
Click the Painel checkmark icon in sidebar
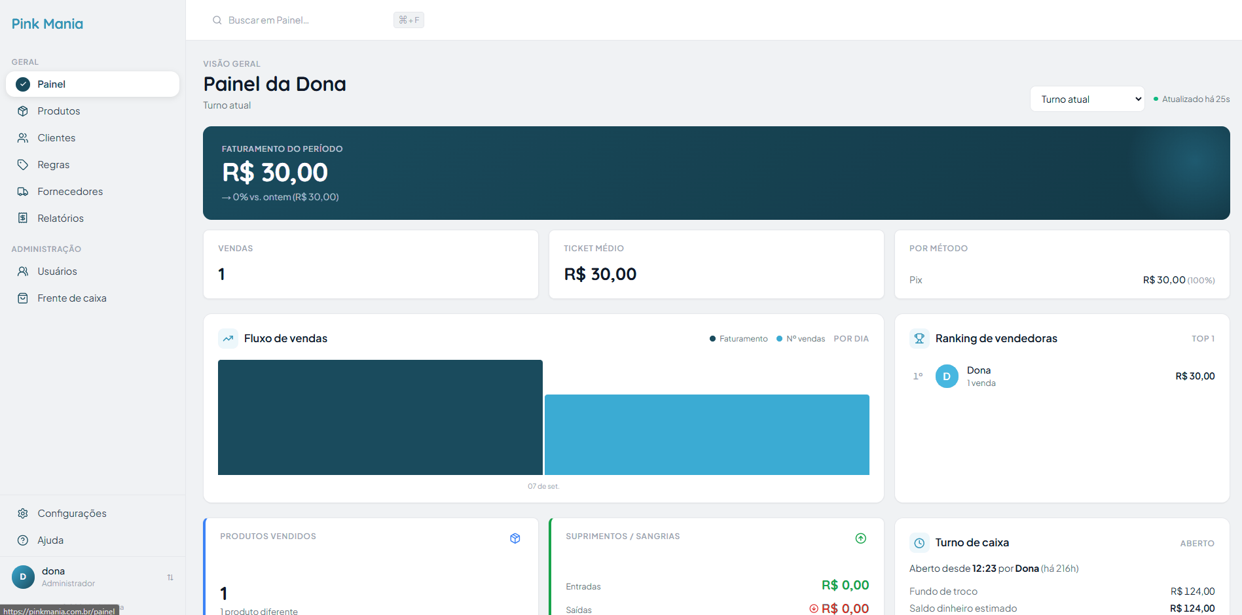point(23,84)
